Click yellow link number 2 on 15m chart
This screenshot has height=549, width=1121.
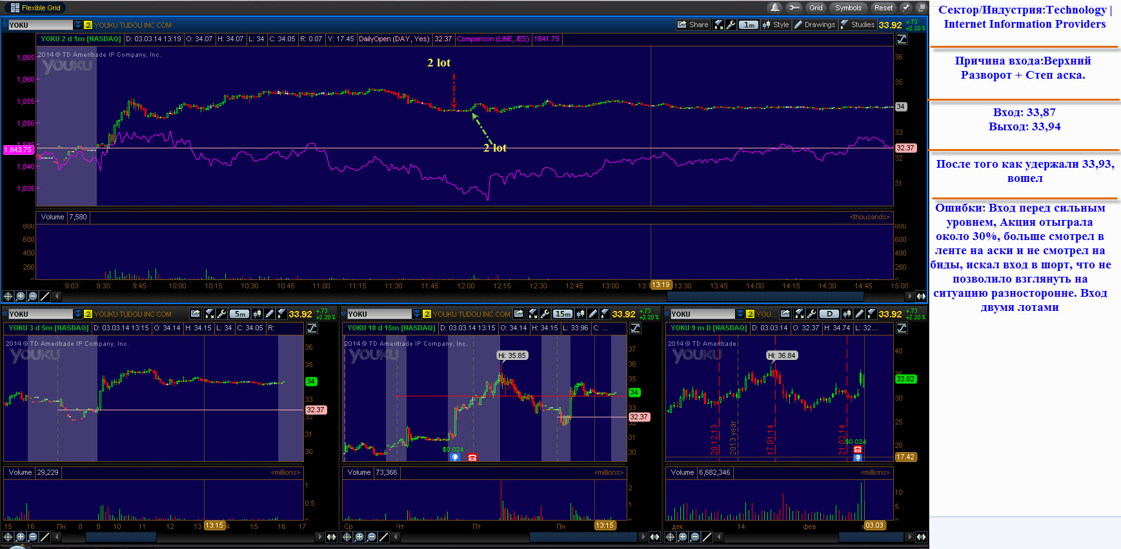(427, 314)
